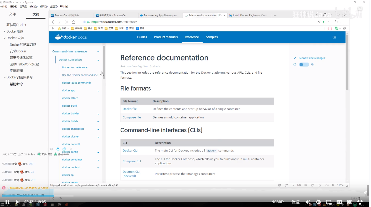Go back in the browser

[x=53, y=22]
